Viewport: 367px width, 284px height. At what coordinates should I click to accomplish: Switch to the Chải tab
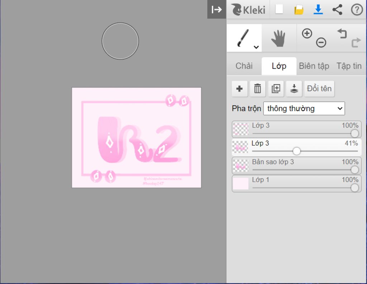(244, 66)
